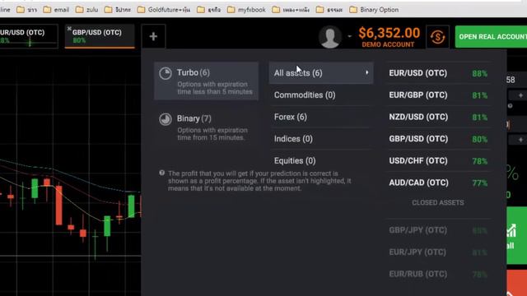Open the add asset plus tab
Image resolution: width=527 pixels, height=296 pixels.
(153, 36)
